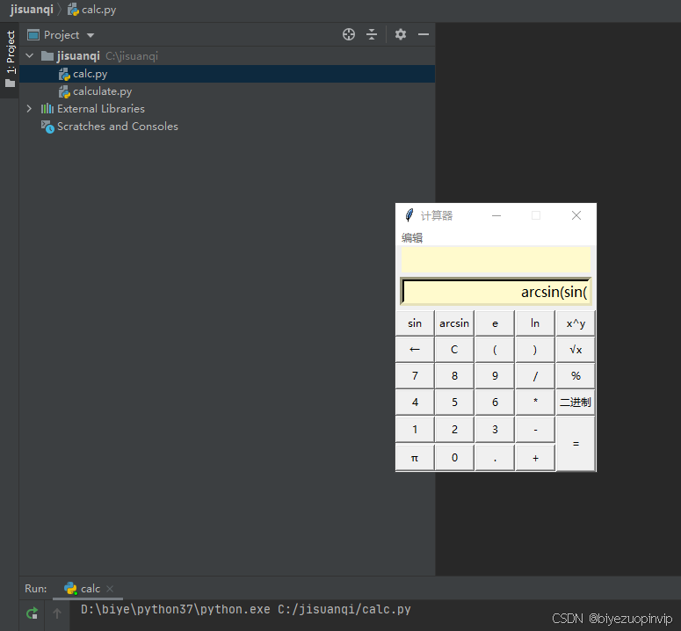Click the right parenthesis button

pos(535,350)
